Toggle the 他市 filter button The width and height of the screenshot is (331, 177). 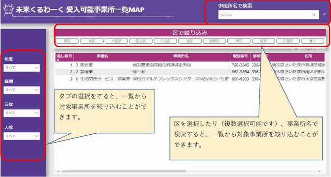[312, 41]
